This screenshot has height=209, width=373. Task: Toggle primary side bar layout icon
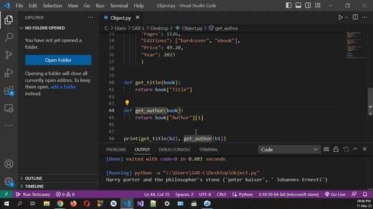tap(288, 5)
